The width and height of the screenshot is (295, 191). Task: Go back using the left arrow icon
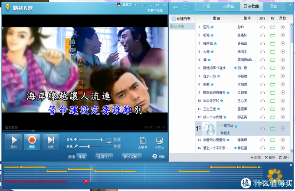pos(175,7)
